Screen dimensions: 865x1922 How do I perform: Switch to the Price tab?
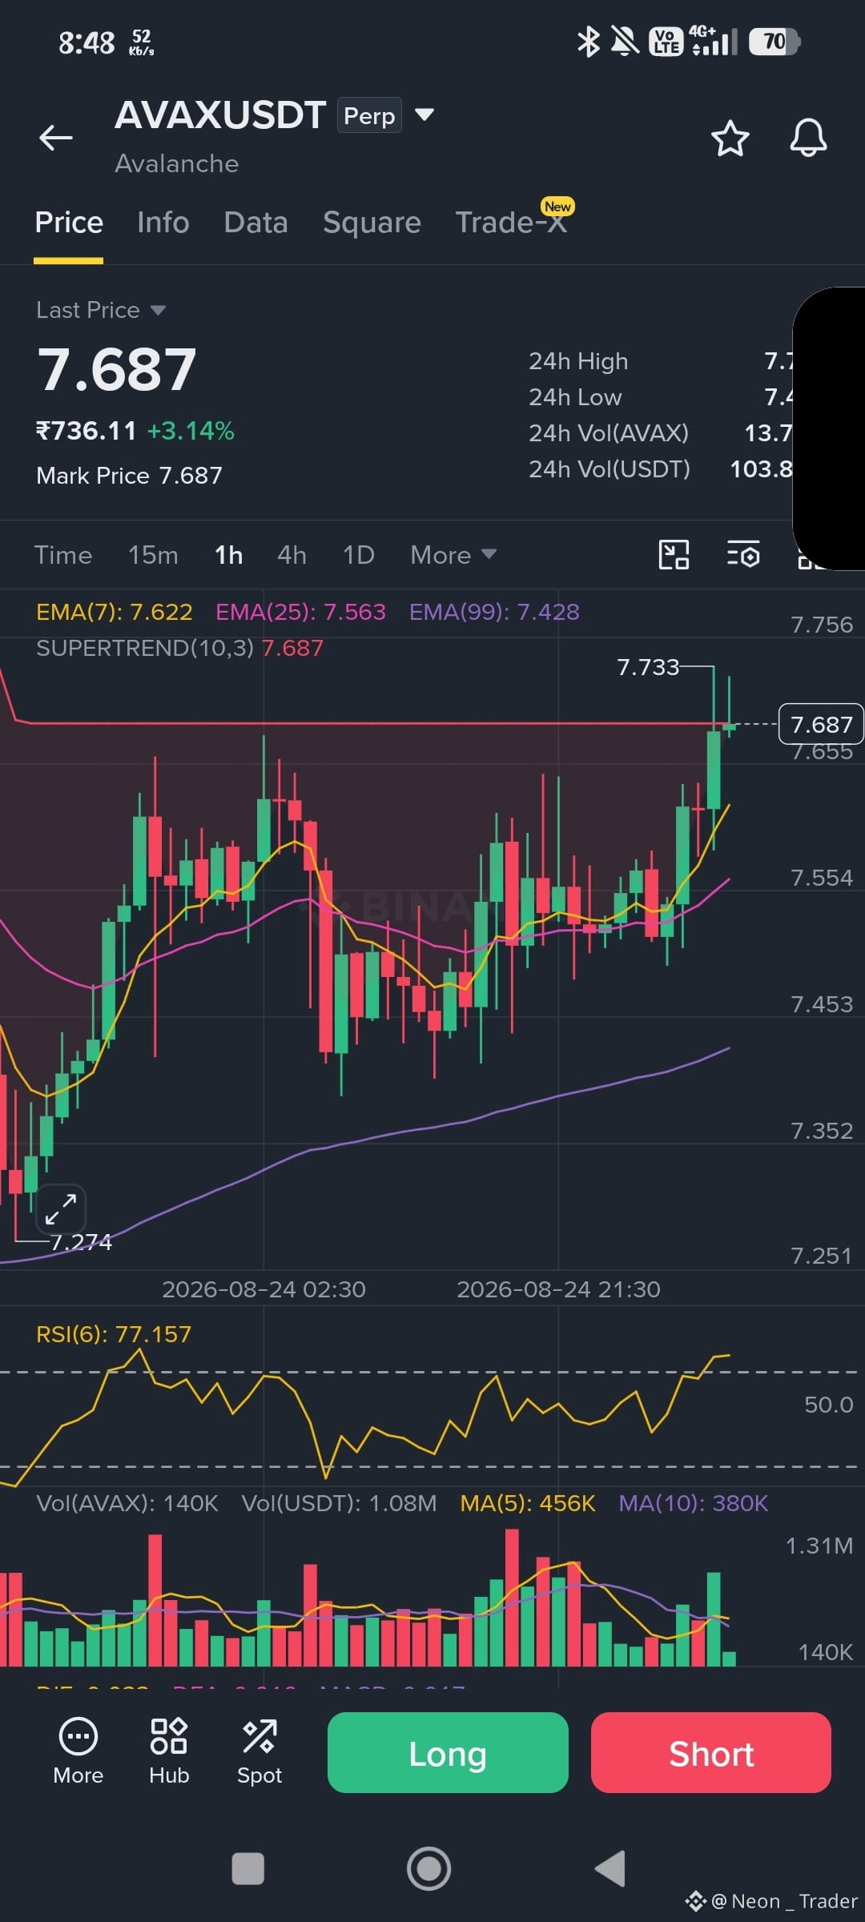[x=69, y=222]
